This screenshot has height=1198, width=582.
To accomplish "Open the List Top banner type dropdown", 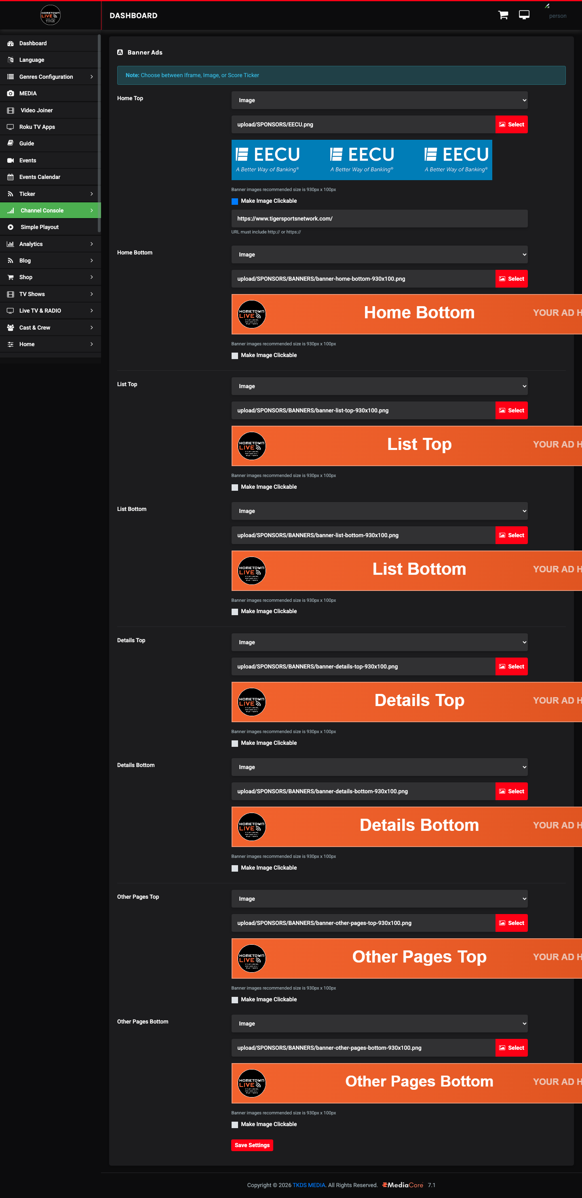I will pos(379,386).
